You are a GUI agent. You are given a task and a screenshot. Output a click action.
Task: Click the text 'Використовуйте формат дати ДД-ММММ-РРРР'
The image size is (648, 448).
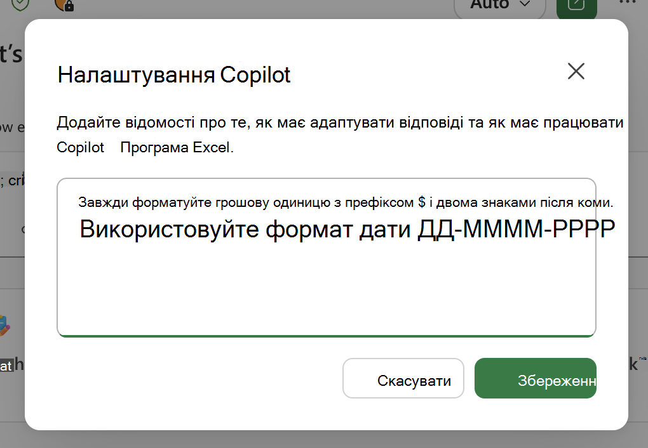347,228
